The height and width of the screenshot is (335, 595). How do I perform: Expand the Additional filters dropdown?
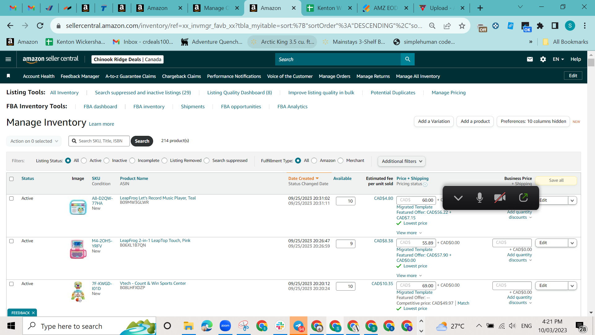pos(402,161)
